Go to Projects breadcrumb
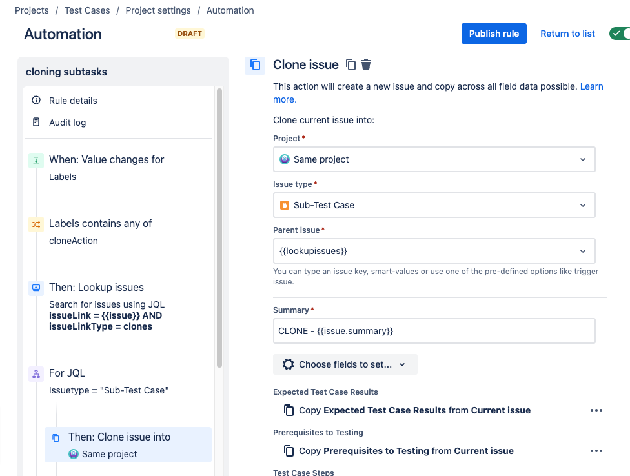 coord(32,10)
